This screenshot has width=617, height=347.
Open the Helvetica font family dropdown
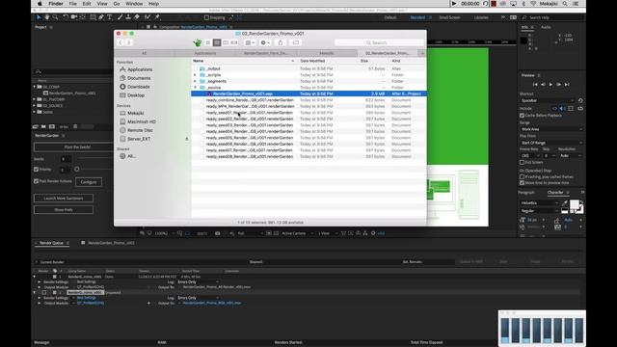tap(539, 203)
